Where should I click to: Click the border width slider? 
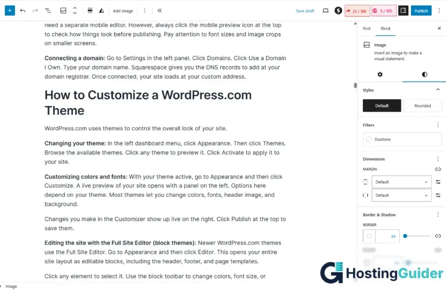[417, 236]
